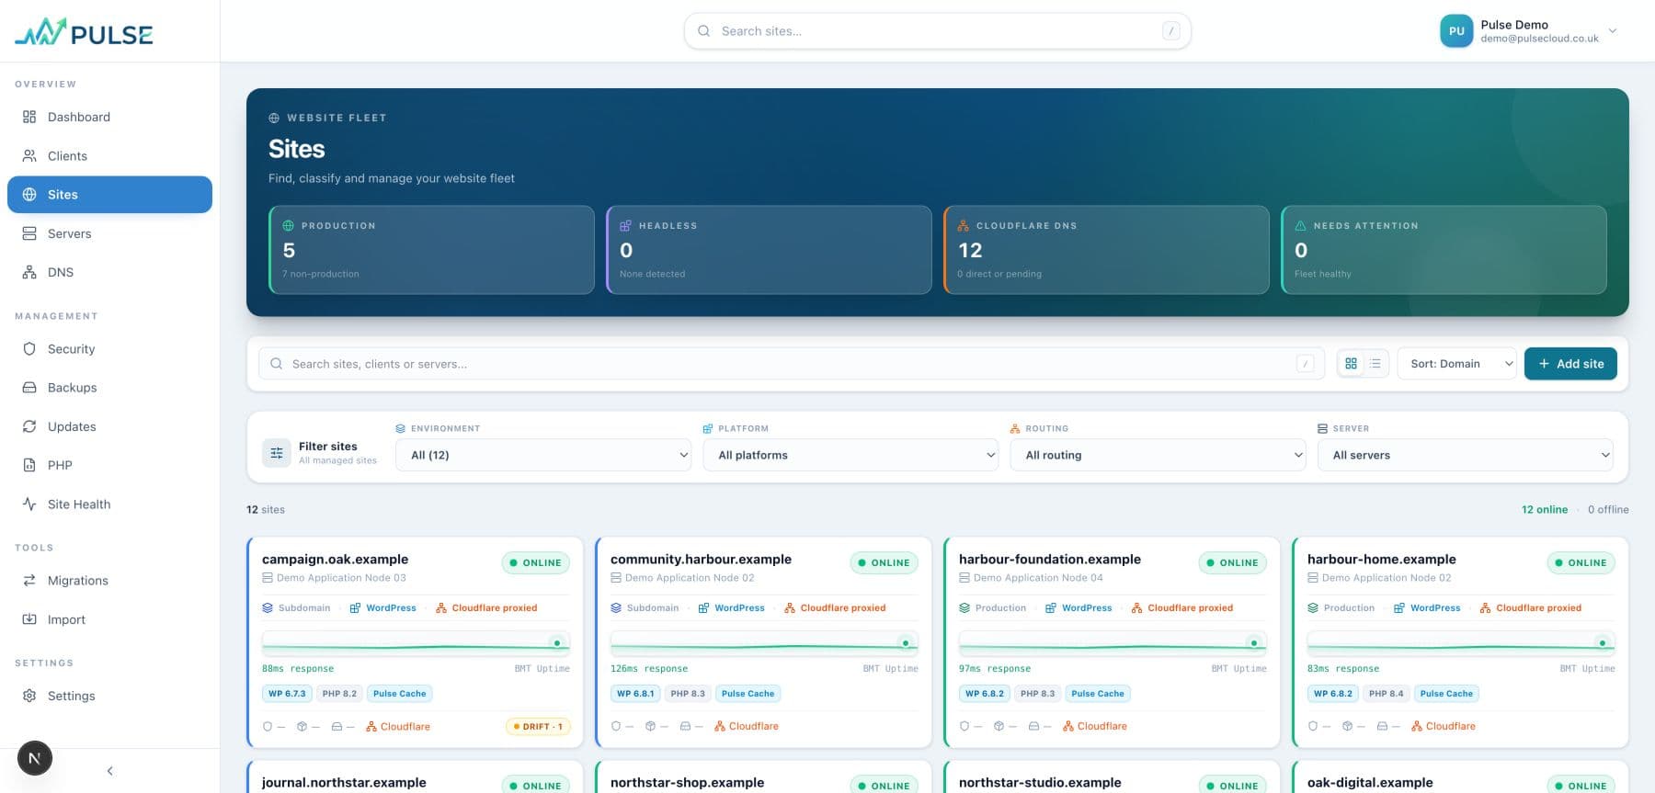Click WordPress label on harbour-foundation.example
The height and width of the screenshot is (793, 1655).
1079,608
